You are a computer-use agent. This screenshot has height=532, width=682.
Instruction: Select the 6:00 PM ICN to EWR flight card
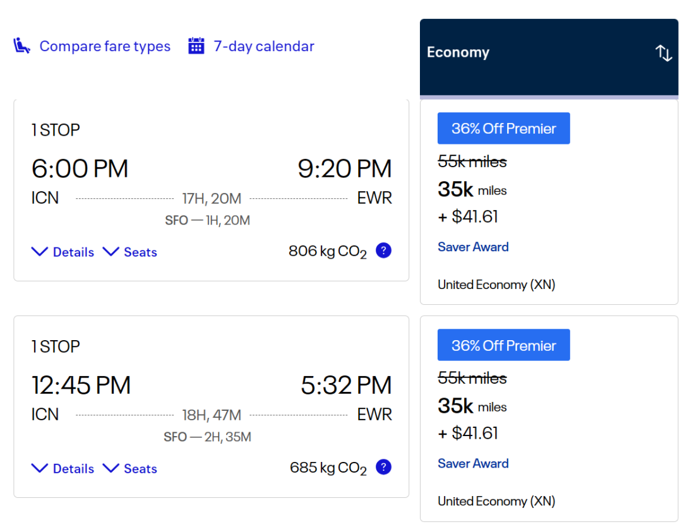tap(212, 191)
